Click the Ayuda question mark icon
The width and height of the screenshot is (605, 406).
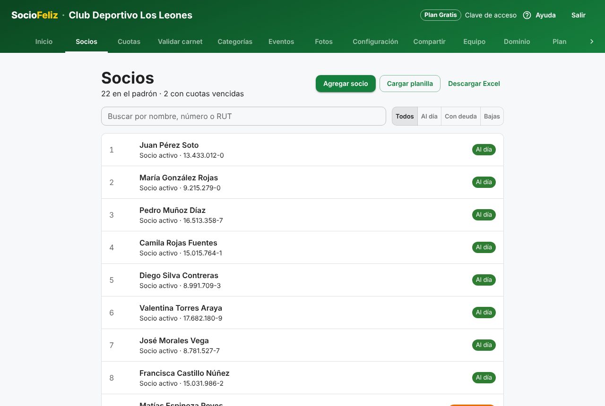527,15
